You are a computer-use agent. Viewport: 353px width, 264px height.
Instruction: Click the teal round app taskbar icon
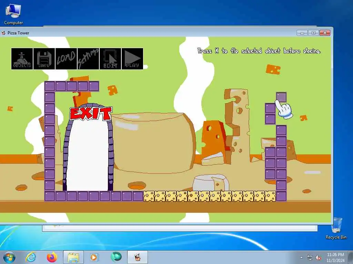tap(116, 257)
